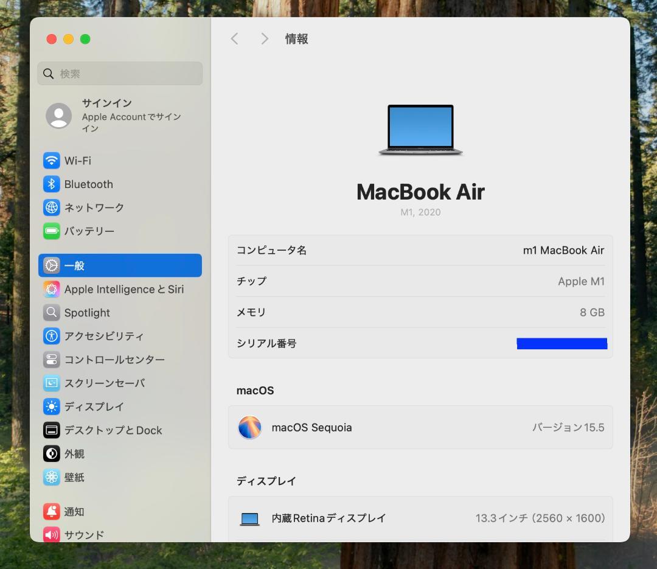The height and width of the screenshot is (569, 657).
Task: Select the 内蔵 Retina ディスプレイ row
Action: coord(420,518)
